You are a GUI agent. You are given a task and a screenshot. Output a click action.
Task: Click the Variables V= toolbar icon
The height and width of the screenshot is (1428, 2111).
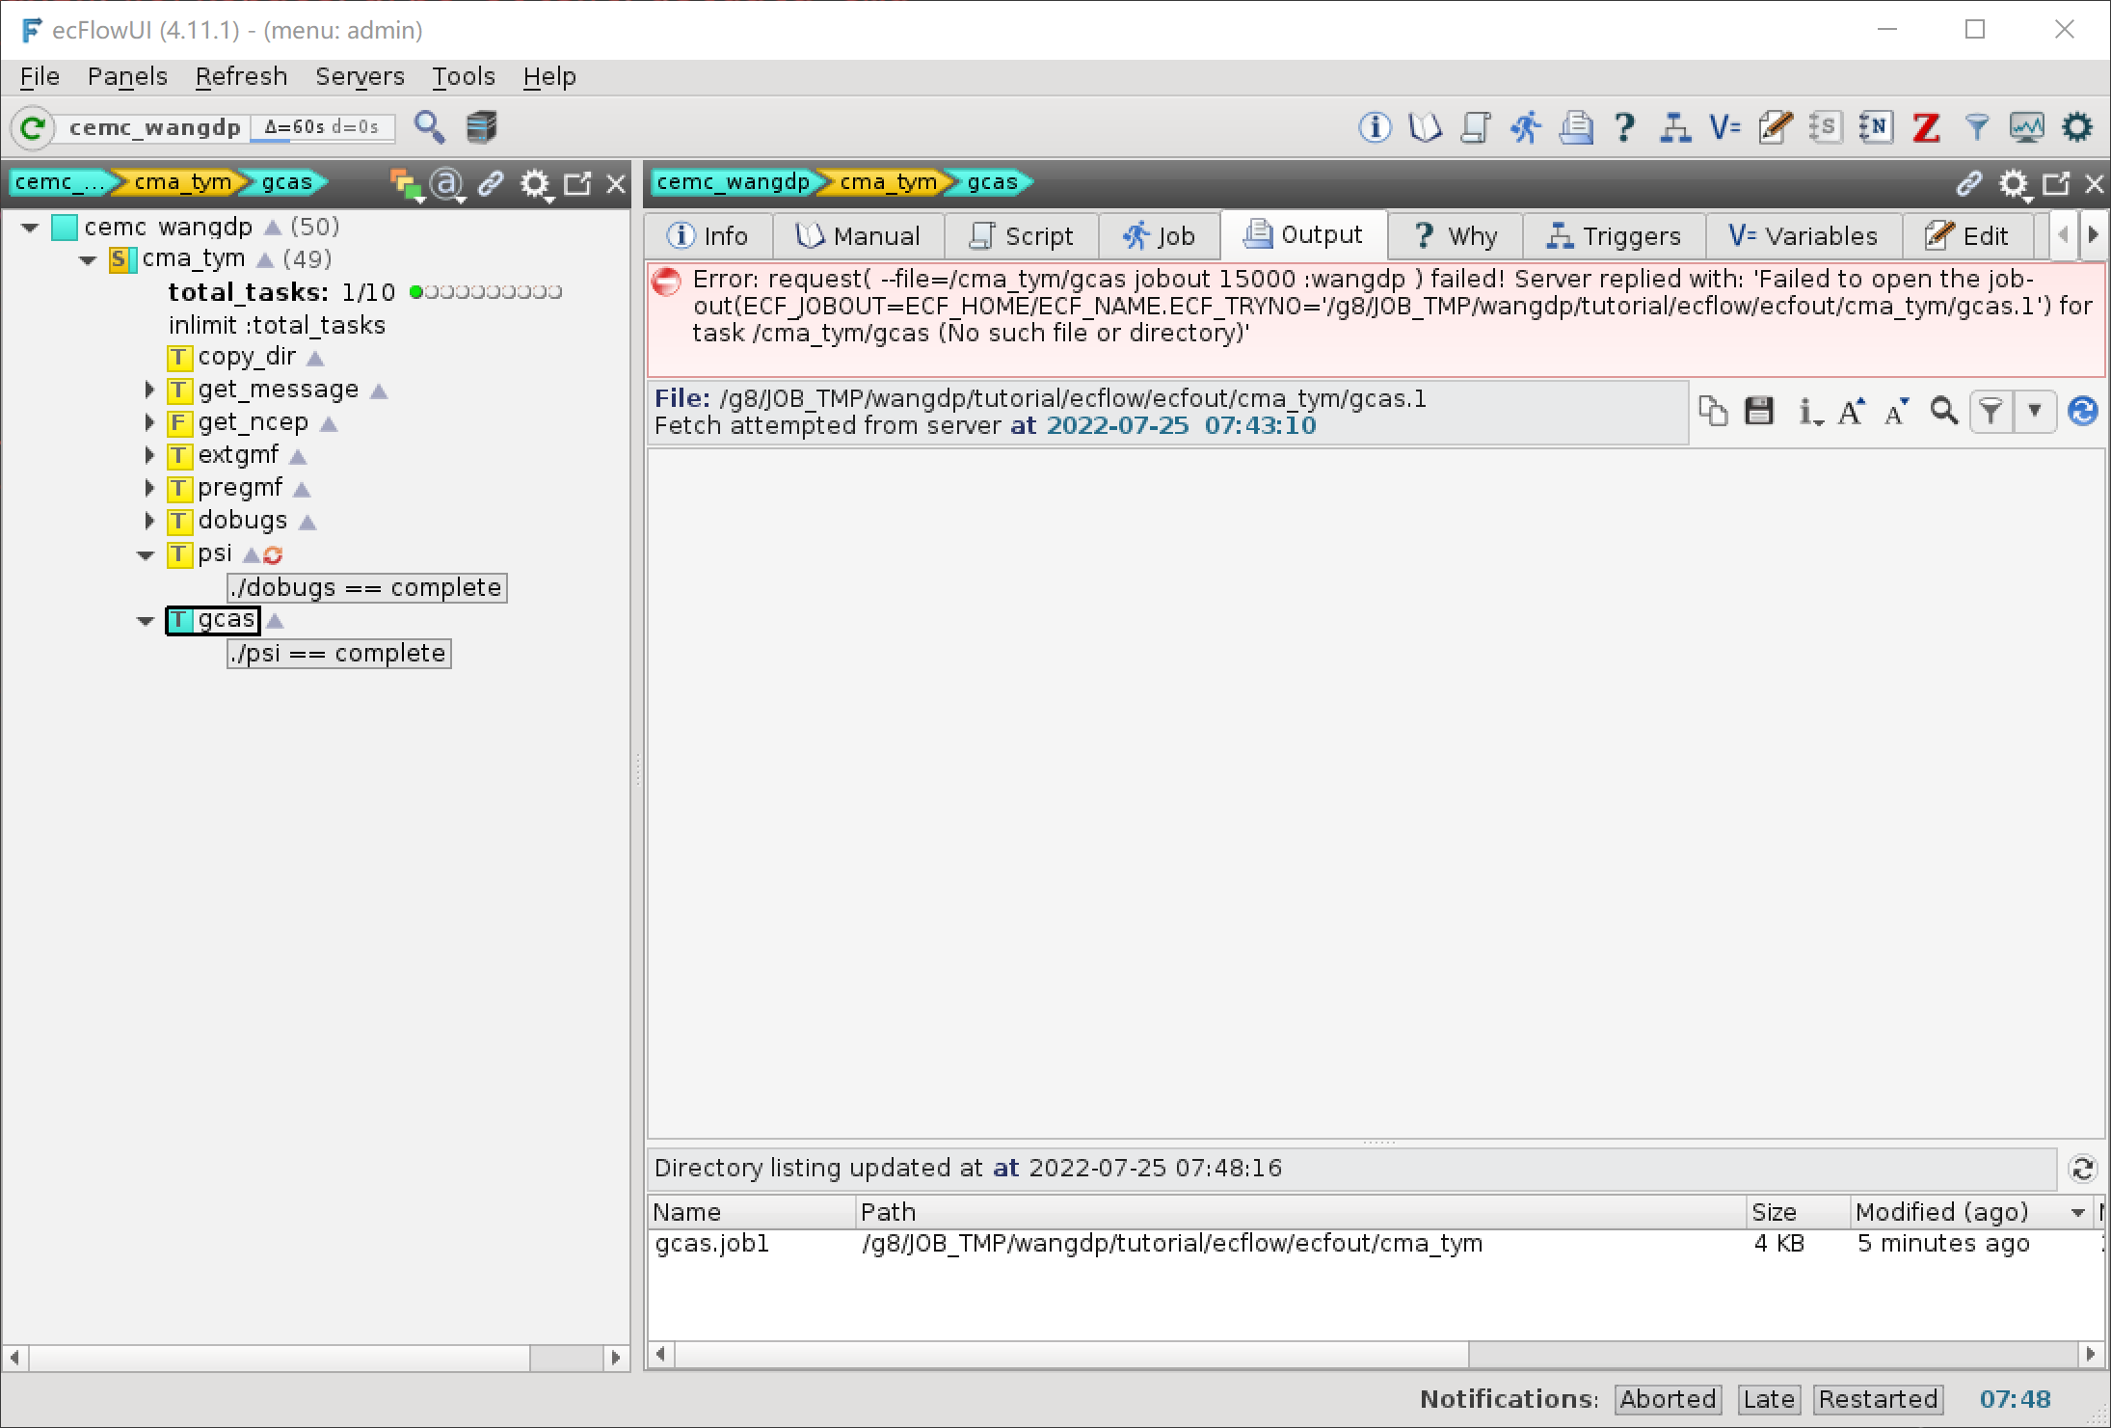[x=1725, y=127]
